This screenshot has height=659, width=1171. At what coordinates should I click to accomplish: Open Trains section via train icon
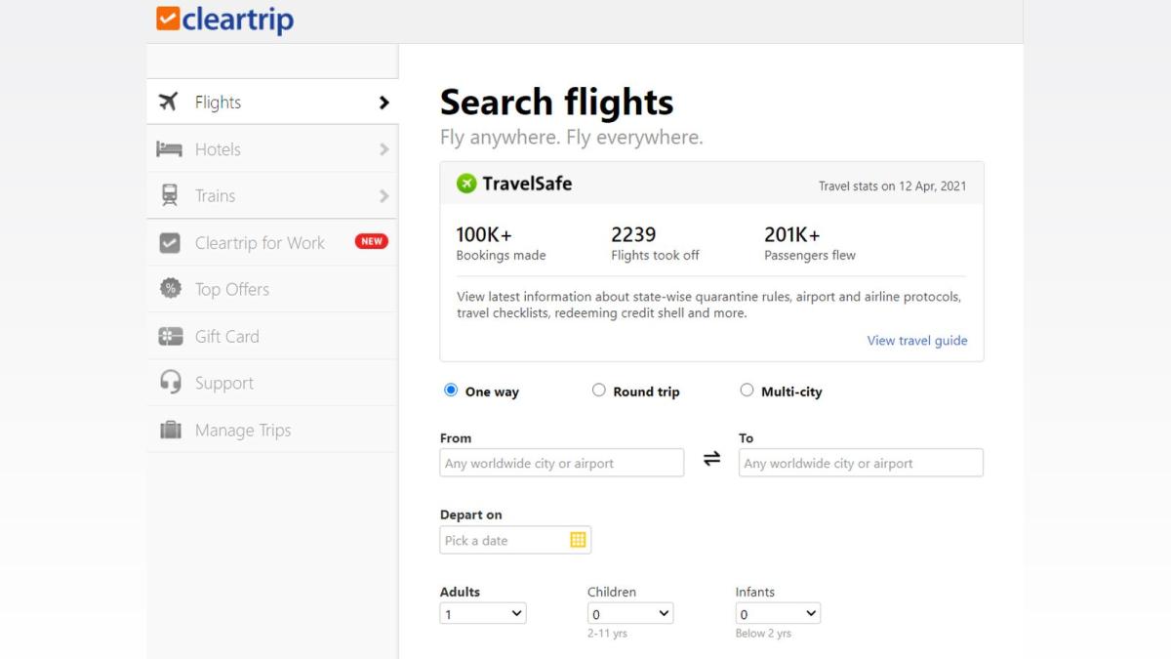coord(168,195)
